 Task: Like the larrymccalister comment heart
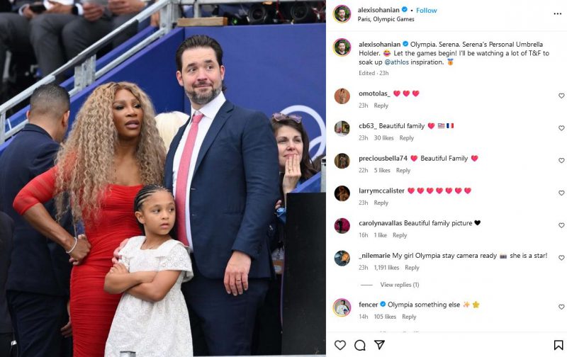click(561, 193)
